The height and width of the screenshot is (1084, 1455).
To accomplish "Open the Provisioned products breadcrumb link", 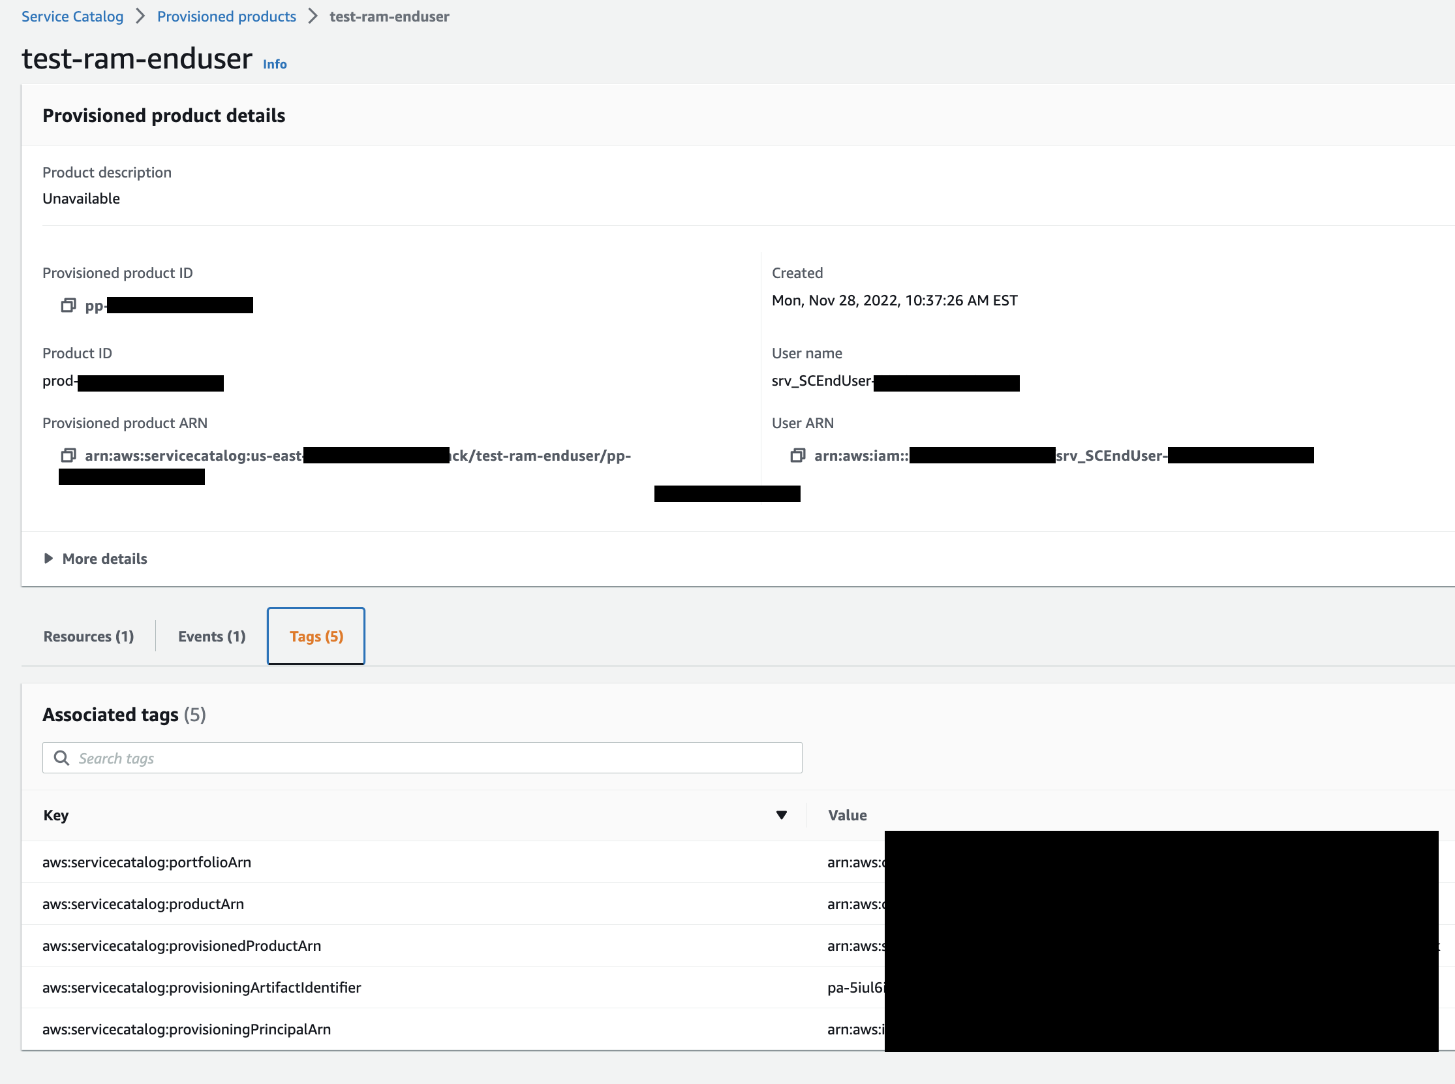I will click(x=226, y=16).
